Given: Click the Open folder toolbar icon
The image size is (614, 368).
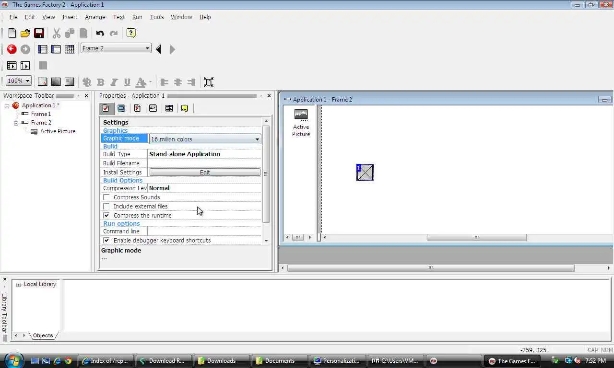Looking at the screenshot, I should coord(25,33).
